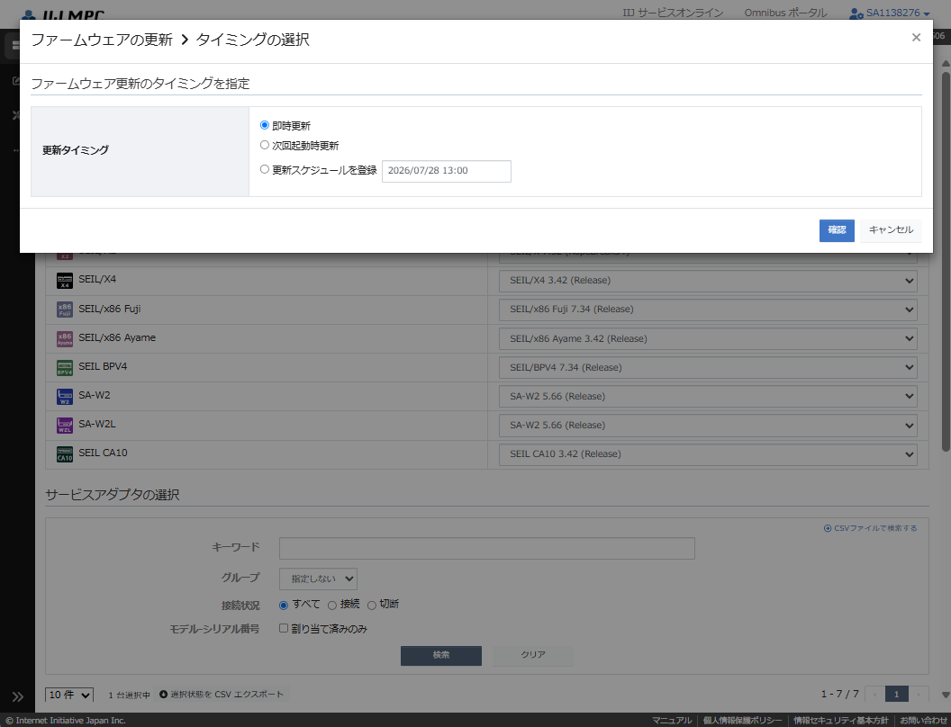Screen dimensions: 951x727
Task: Click the SEIL BPV4 row label
Action: [x=103, y=366]
